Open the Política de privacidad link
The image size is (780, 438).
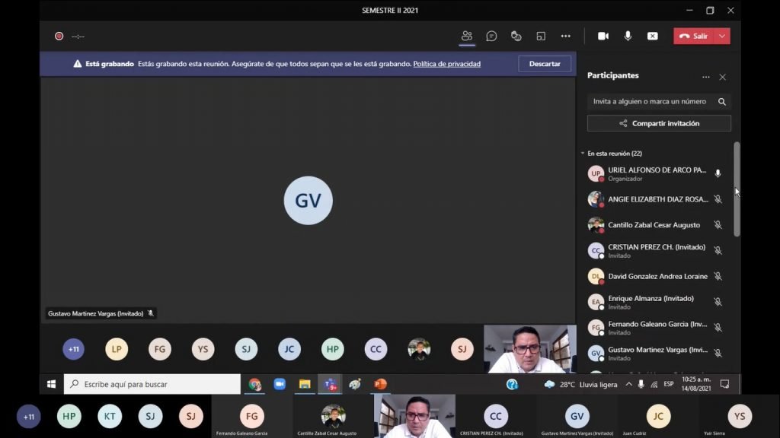coord(446,64)
